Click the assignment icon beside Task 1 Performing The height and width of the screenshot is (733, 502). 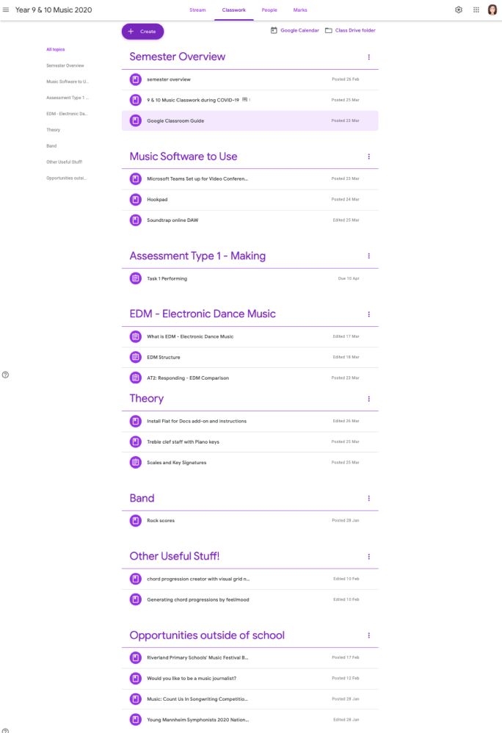click(136, 278)
